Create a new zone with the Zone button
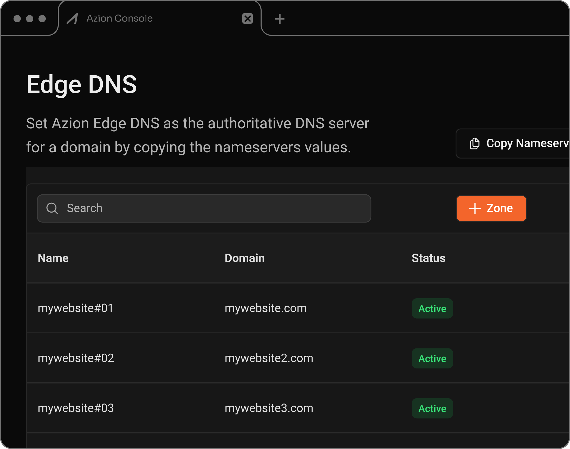 [x=490, y=208]
